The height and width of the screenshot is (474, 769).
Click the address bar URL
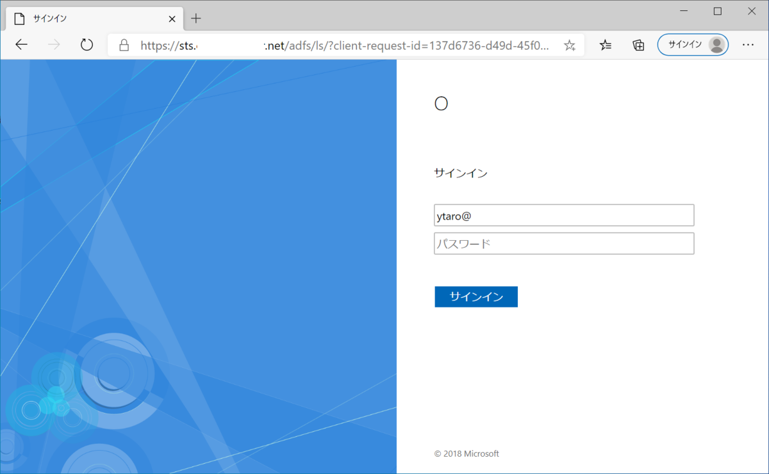pyautogui.click(x=345, y=45)
